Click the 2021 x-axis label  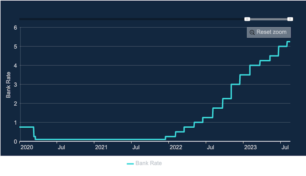tap(101, 148)
